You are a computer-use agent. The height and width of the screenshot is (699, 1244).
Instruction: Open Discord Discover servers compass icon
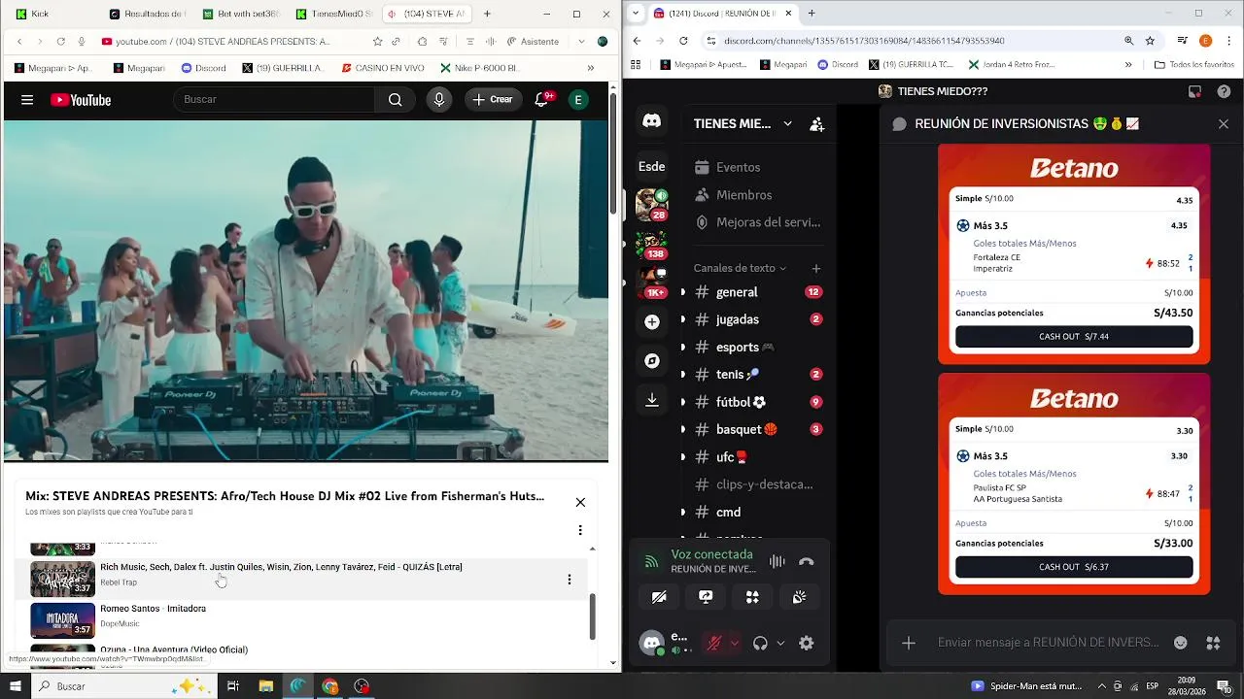tap(652, 360)
